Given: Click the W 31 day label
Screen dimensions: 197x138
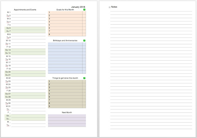Looking at the screenshot, I should tap(8, 106).
